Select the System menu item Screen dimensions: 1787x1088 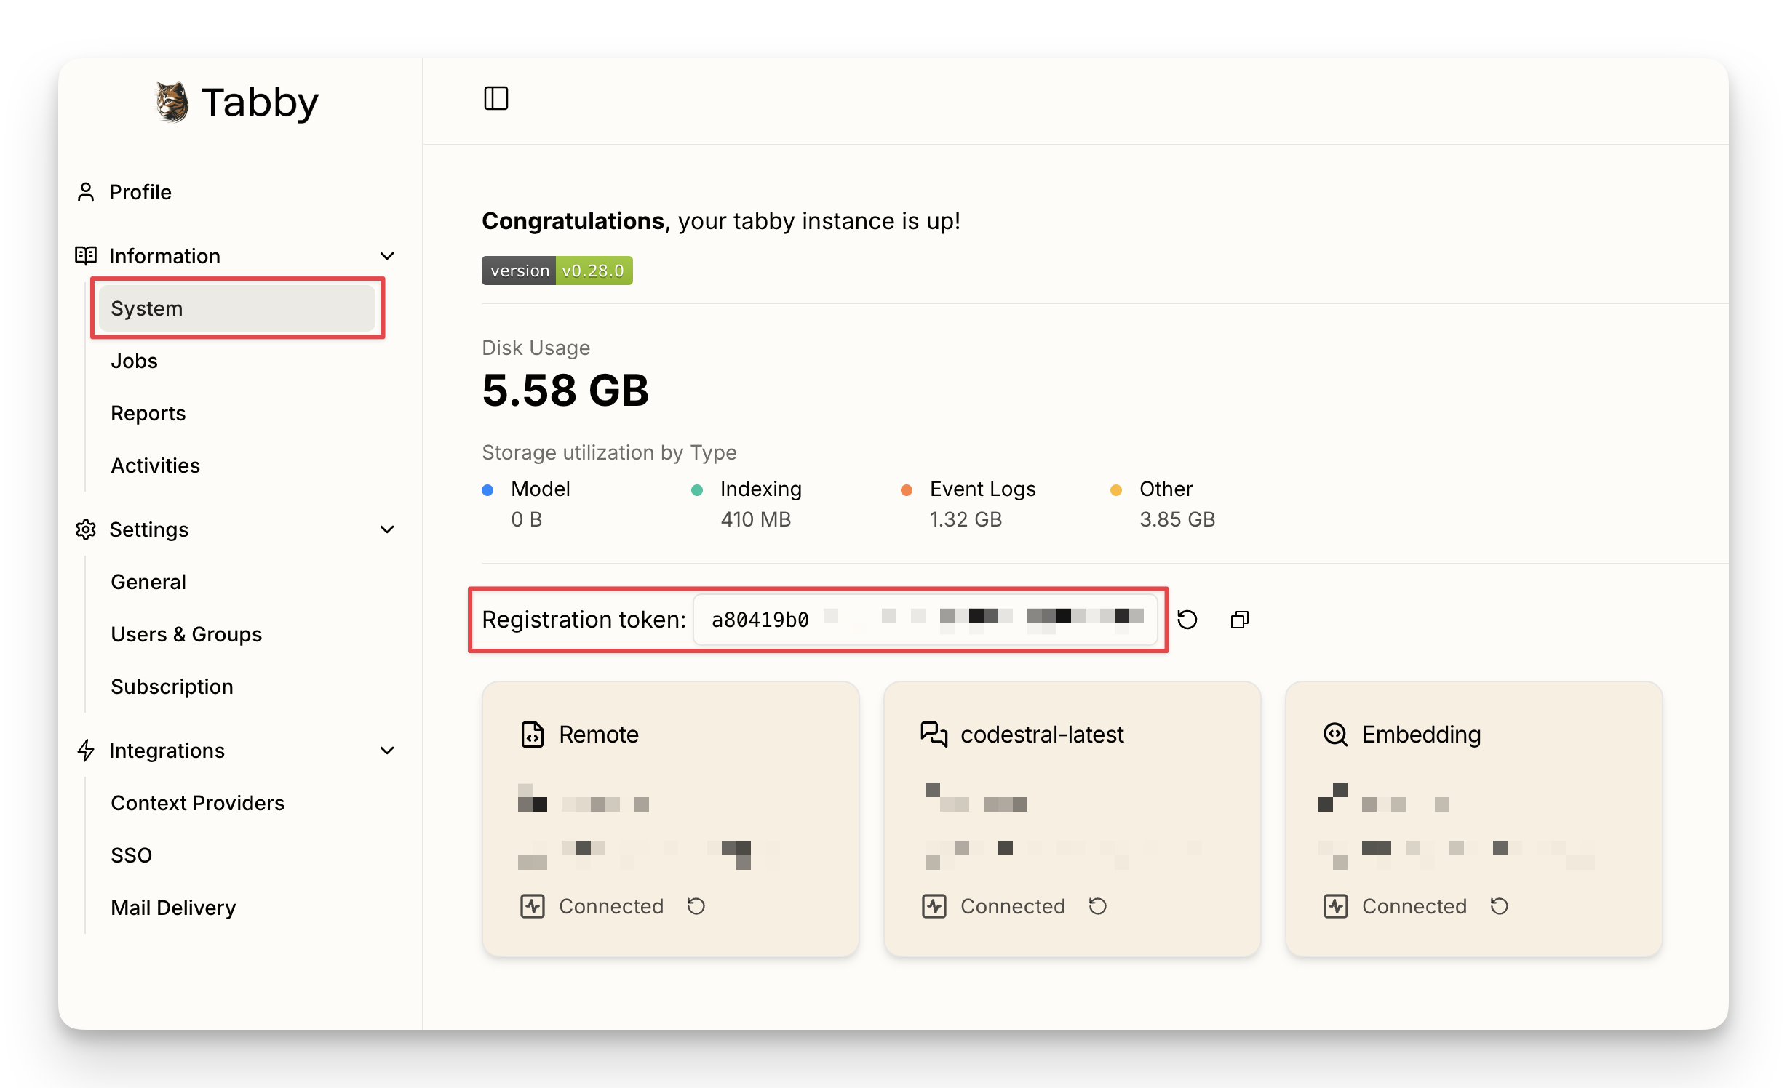coord(237,308)
